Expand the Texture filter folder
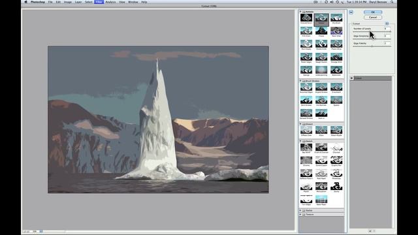Viewport: 418px width, 235px height. [300, 215]
